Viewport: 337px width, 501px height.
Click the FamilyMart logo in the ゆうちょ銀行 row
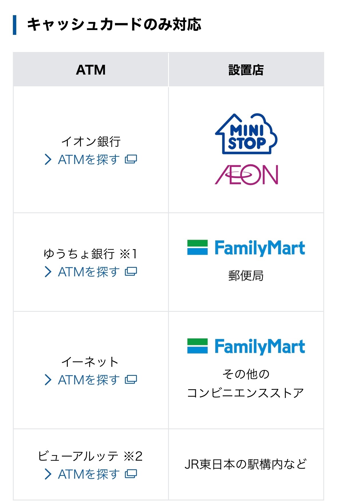click(246, 248)
